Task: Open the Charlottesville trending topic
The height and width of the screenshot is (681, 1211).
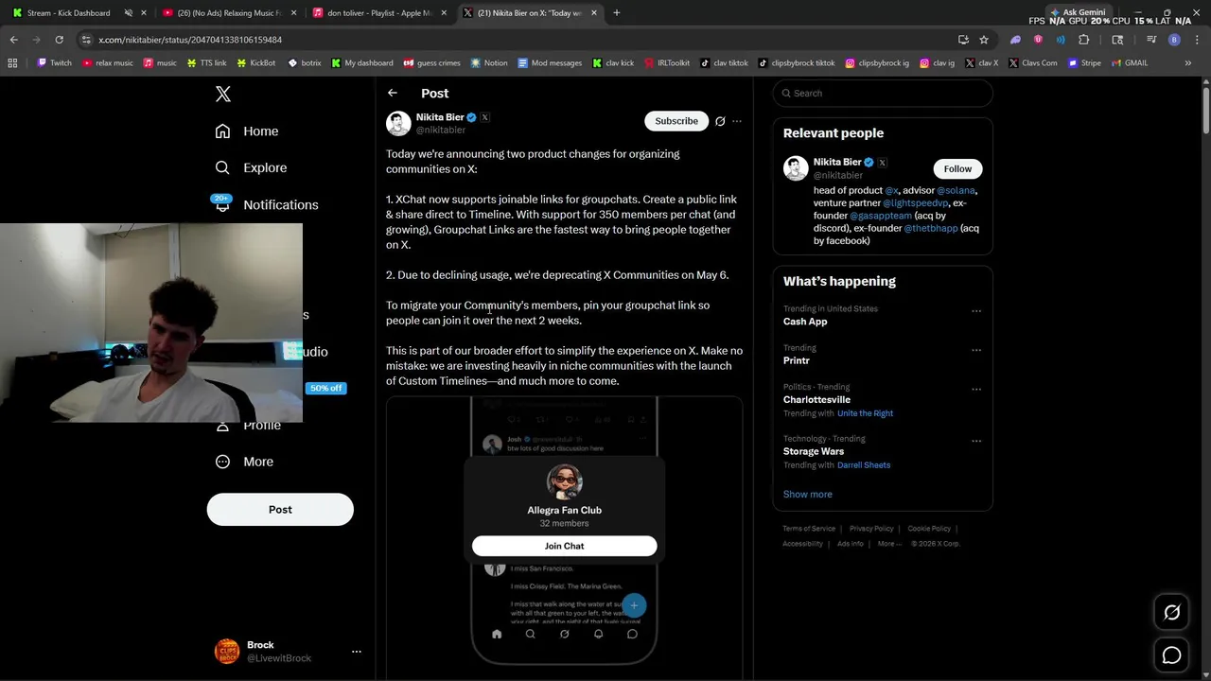Action: click(816, 399)
